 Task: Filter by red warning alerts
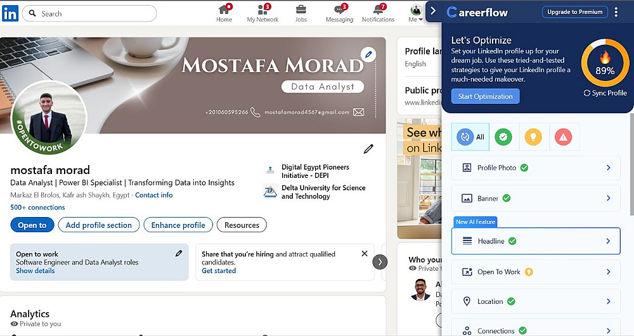(563, 137)
